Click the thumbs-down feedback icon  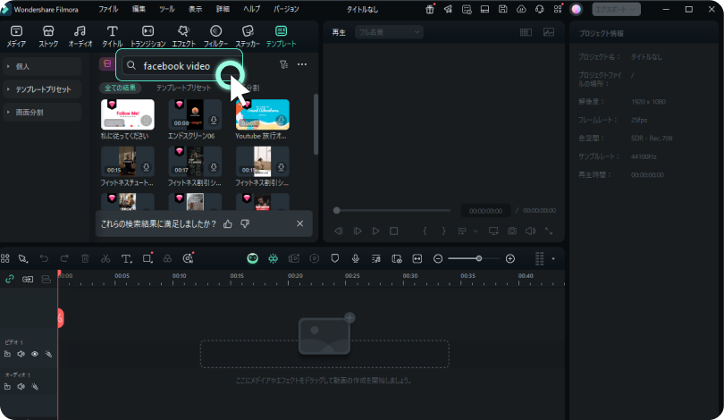245,223
